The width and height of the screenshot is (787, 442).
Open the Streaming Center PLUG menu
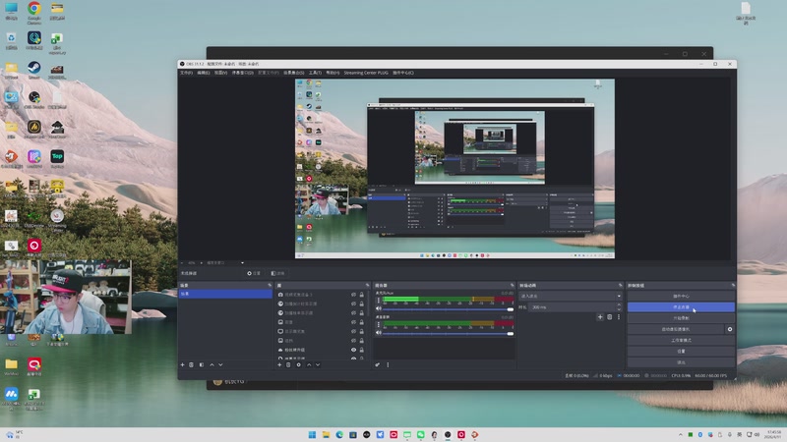366,73
